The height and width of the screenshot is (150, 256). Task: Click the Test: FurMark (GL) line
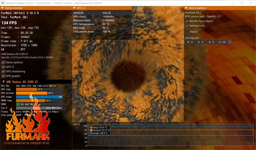pos(14,17)
